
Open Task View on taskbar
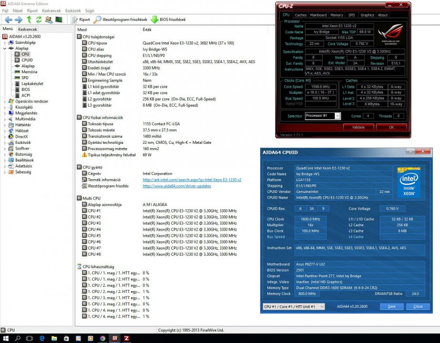click(x=30, y=339)
